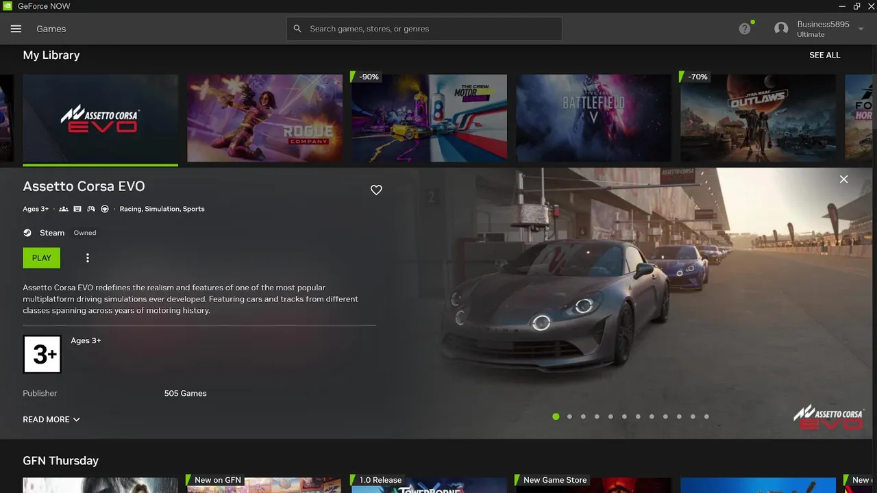Click the search magnifier icon
The height and width of the screenshot is (493, 877).
pos(297,29)
